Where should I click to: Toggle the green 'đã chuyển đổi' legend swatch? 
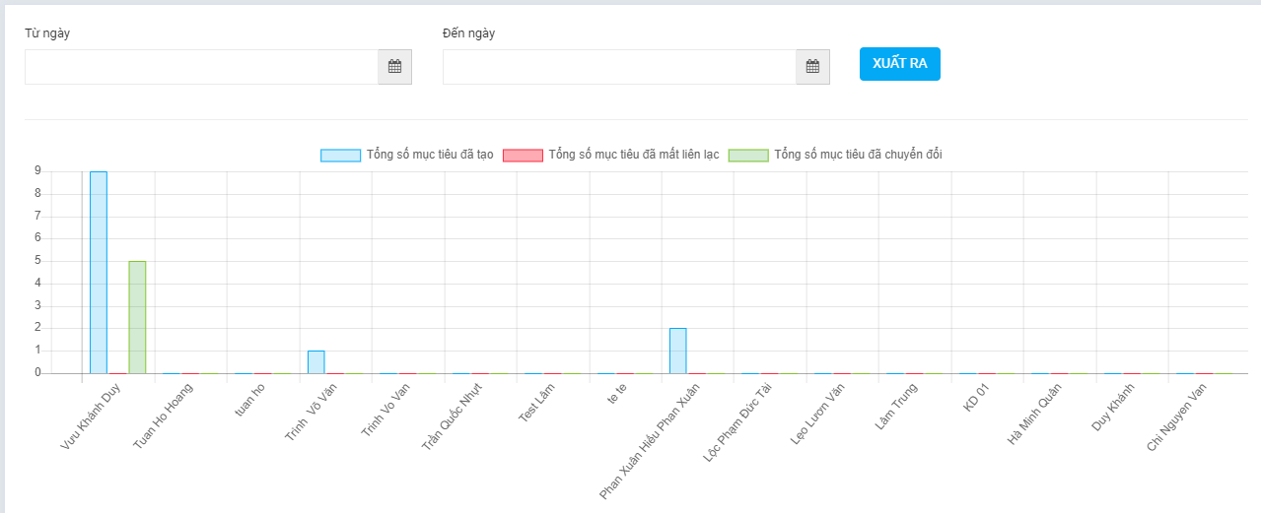[x=747, y=156]
